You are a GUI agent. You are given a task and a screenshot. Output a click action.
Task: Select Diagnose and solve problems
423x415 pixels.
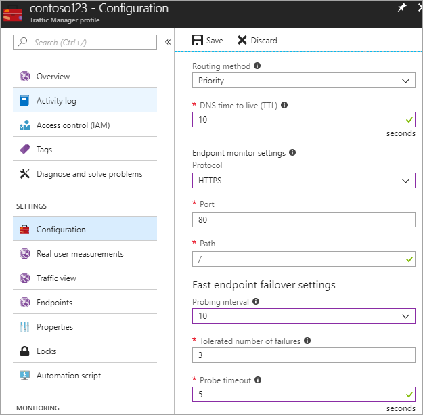(85, 173)
